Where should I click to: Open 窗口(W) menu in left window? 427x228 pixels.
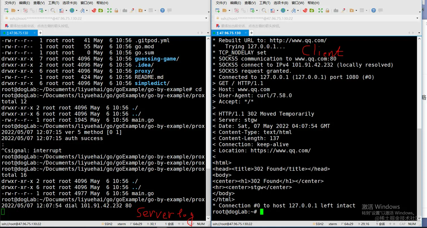87,3
